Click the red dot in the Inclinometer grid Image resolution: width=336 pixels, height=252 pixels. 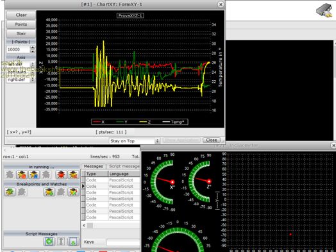[x=290, y=234]
